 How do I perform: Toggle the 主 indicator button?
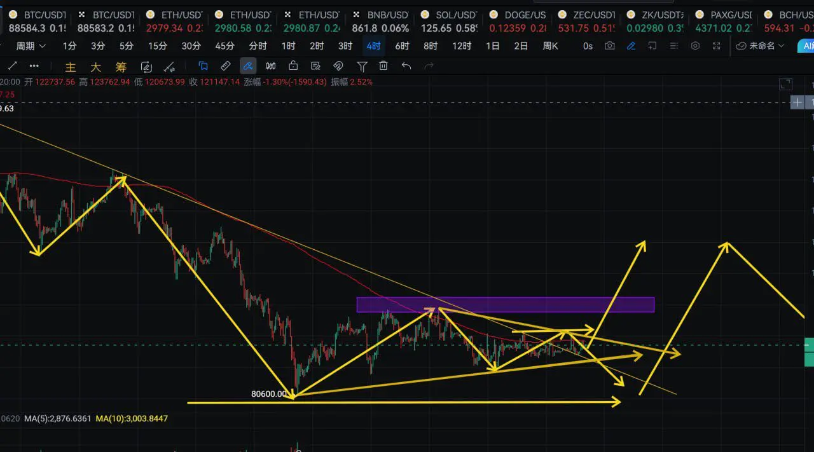[x=71, y=67]
